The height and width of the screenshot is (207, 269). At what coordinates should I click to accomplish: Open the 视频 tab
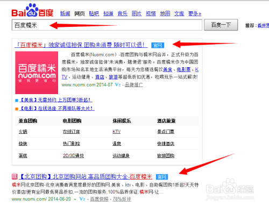151,13
